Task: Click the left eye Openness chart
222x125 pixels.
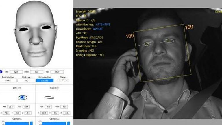Action: coord(19,123)
